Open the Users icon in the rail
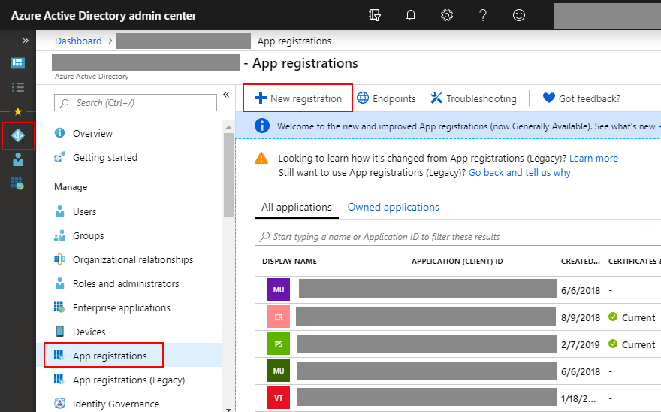The width and height of the screenshot is (661, 412). pyautogui.click(x=18, y=159)
